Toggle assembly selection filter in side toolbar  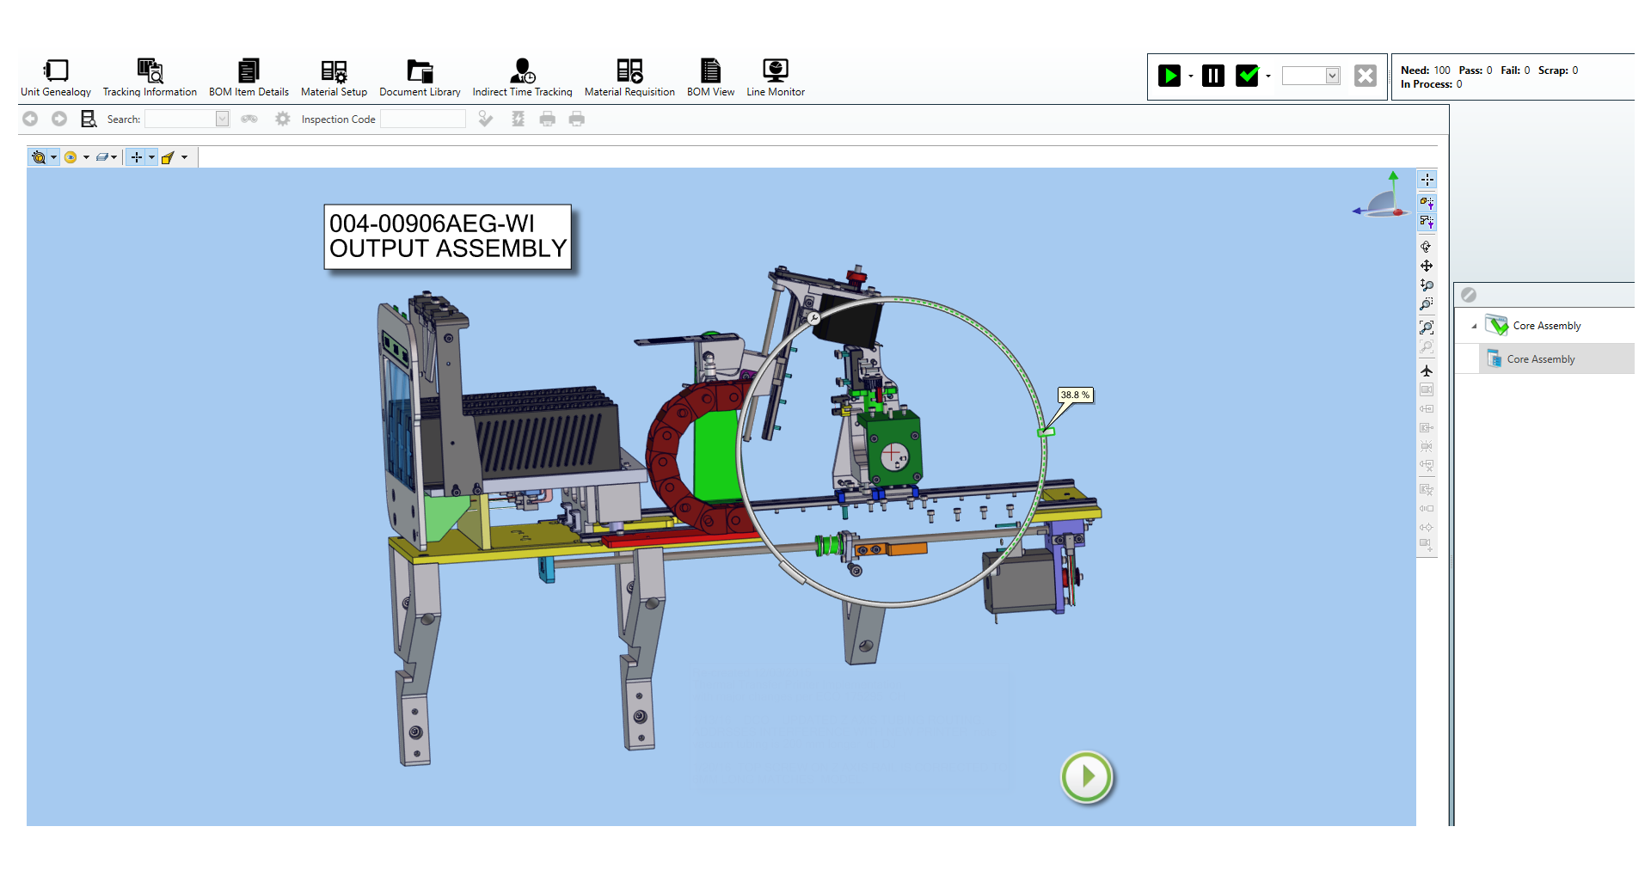point(1427,222)
